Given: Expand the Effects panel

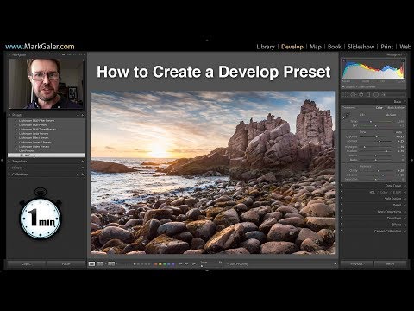Looking at the screenshot, I should tap(405, 225).
